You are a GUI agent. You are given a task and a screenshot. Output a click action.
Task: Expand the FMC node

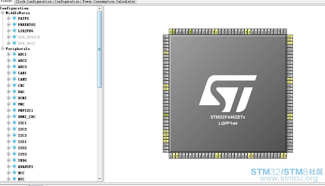[8, 104]
